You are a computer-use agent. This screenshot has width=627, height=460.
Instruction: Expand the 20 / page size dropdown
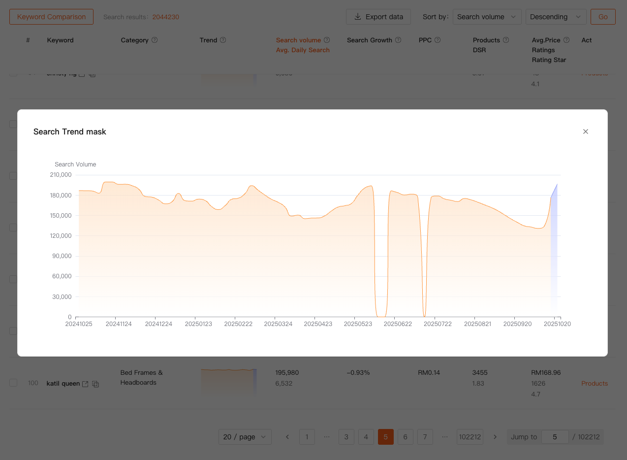click(x=245, y=437)
